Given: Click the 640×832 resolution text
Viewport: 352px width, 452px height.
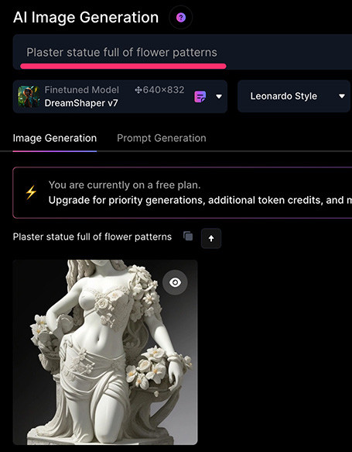Looking at the screenshot, I should [163, 90].
